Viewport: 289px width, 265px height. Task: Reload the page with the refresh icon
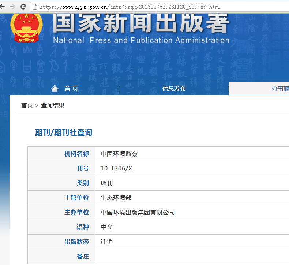point(23,7)
